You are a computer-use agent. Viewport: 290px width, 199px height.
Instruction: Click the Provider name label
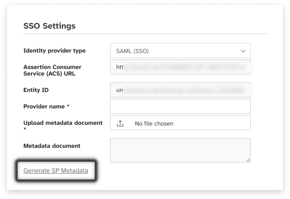click(45, 107)
